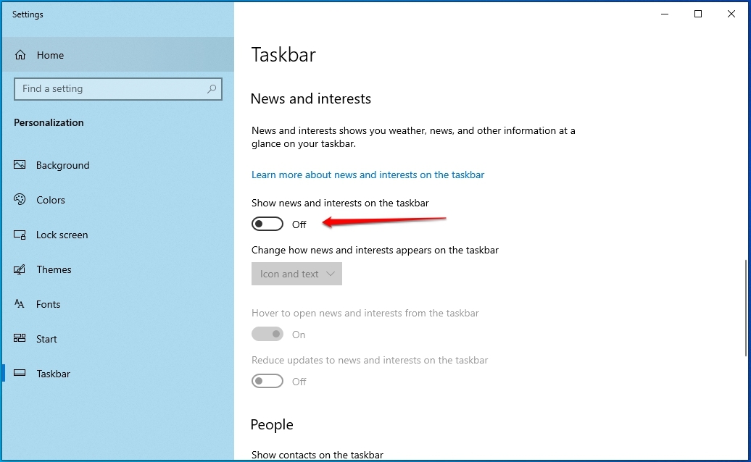Click the Find a setting search box

coord(118,89)
